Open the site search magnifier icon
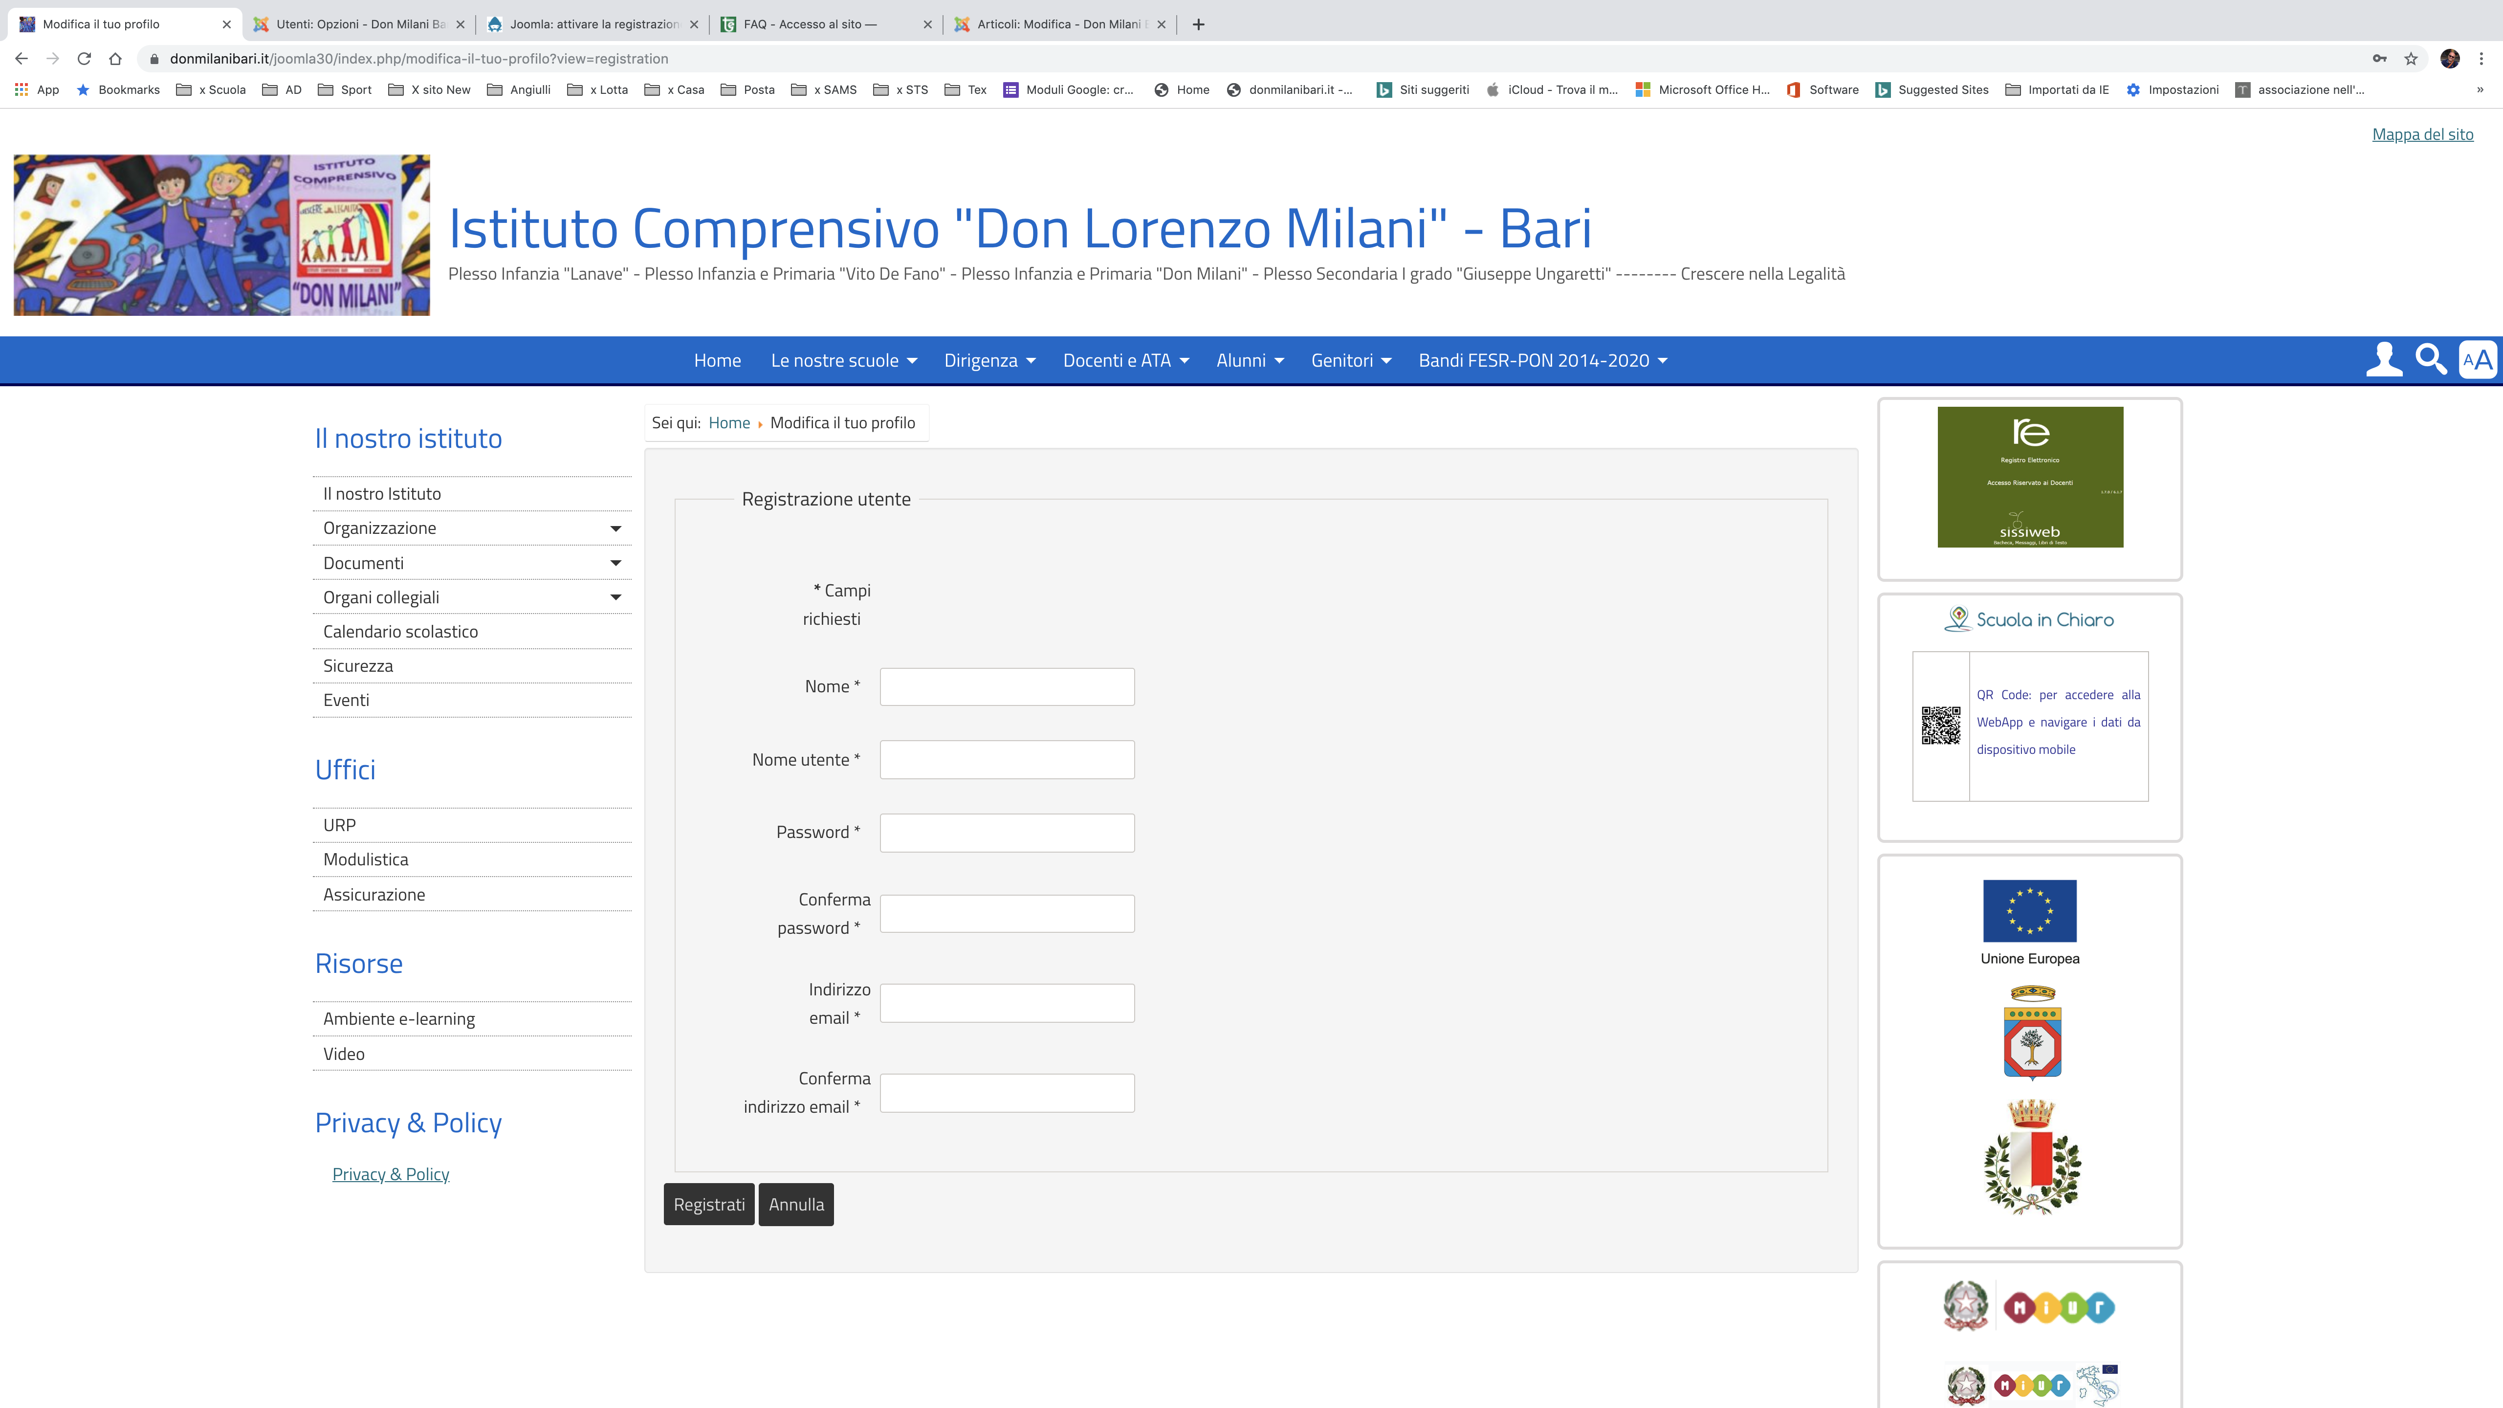Screen dimensions: 2503x1408 tap(2430, 359)
